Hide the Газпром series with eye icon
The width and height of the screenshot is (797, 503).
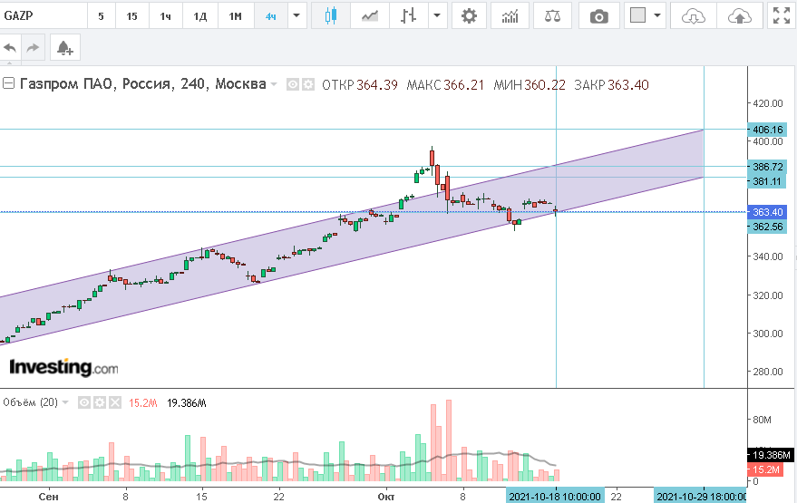point(293,84)
